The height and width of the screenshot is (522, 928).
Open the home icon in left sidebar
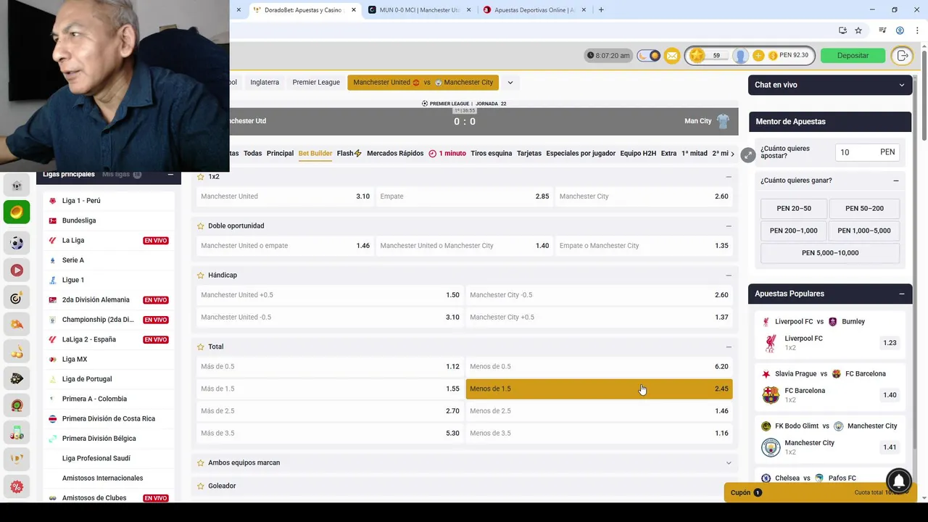coord(17,186)
